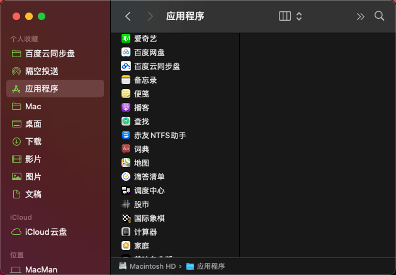Select the 便笺 file name
396x275 pixels.
click(x=142, y=94)
